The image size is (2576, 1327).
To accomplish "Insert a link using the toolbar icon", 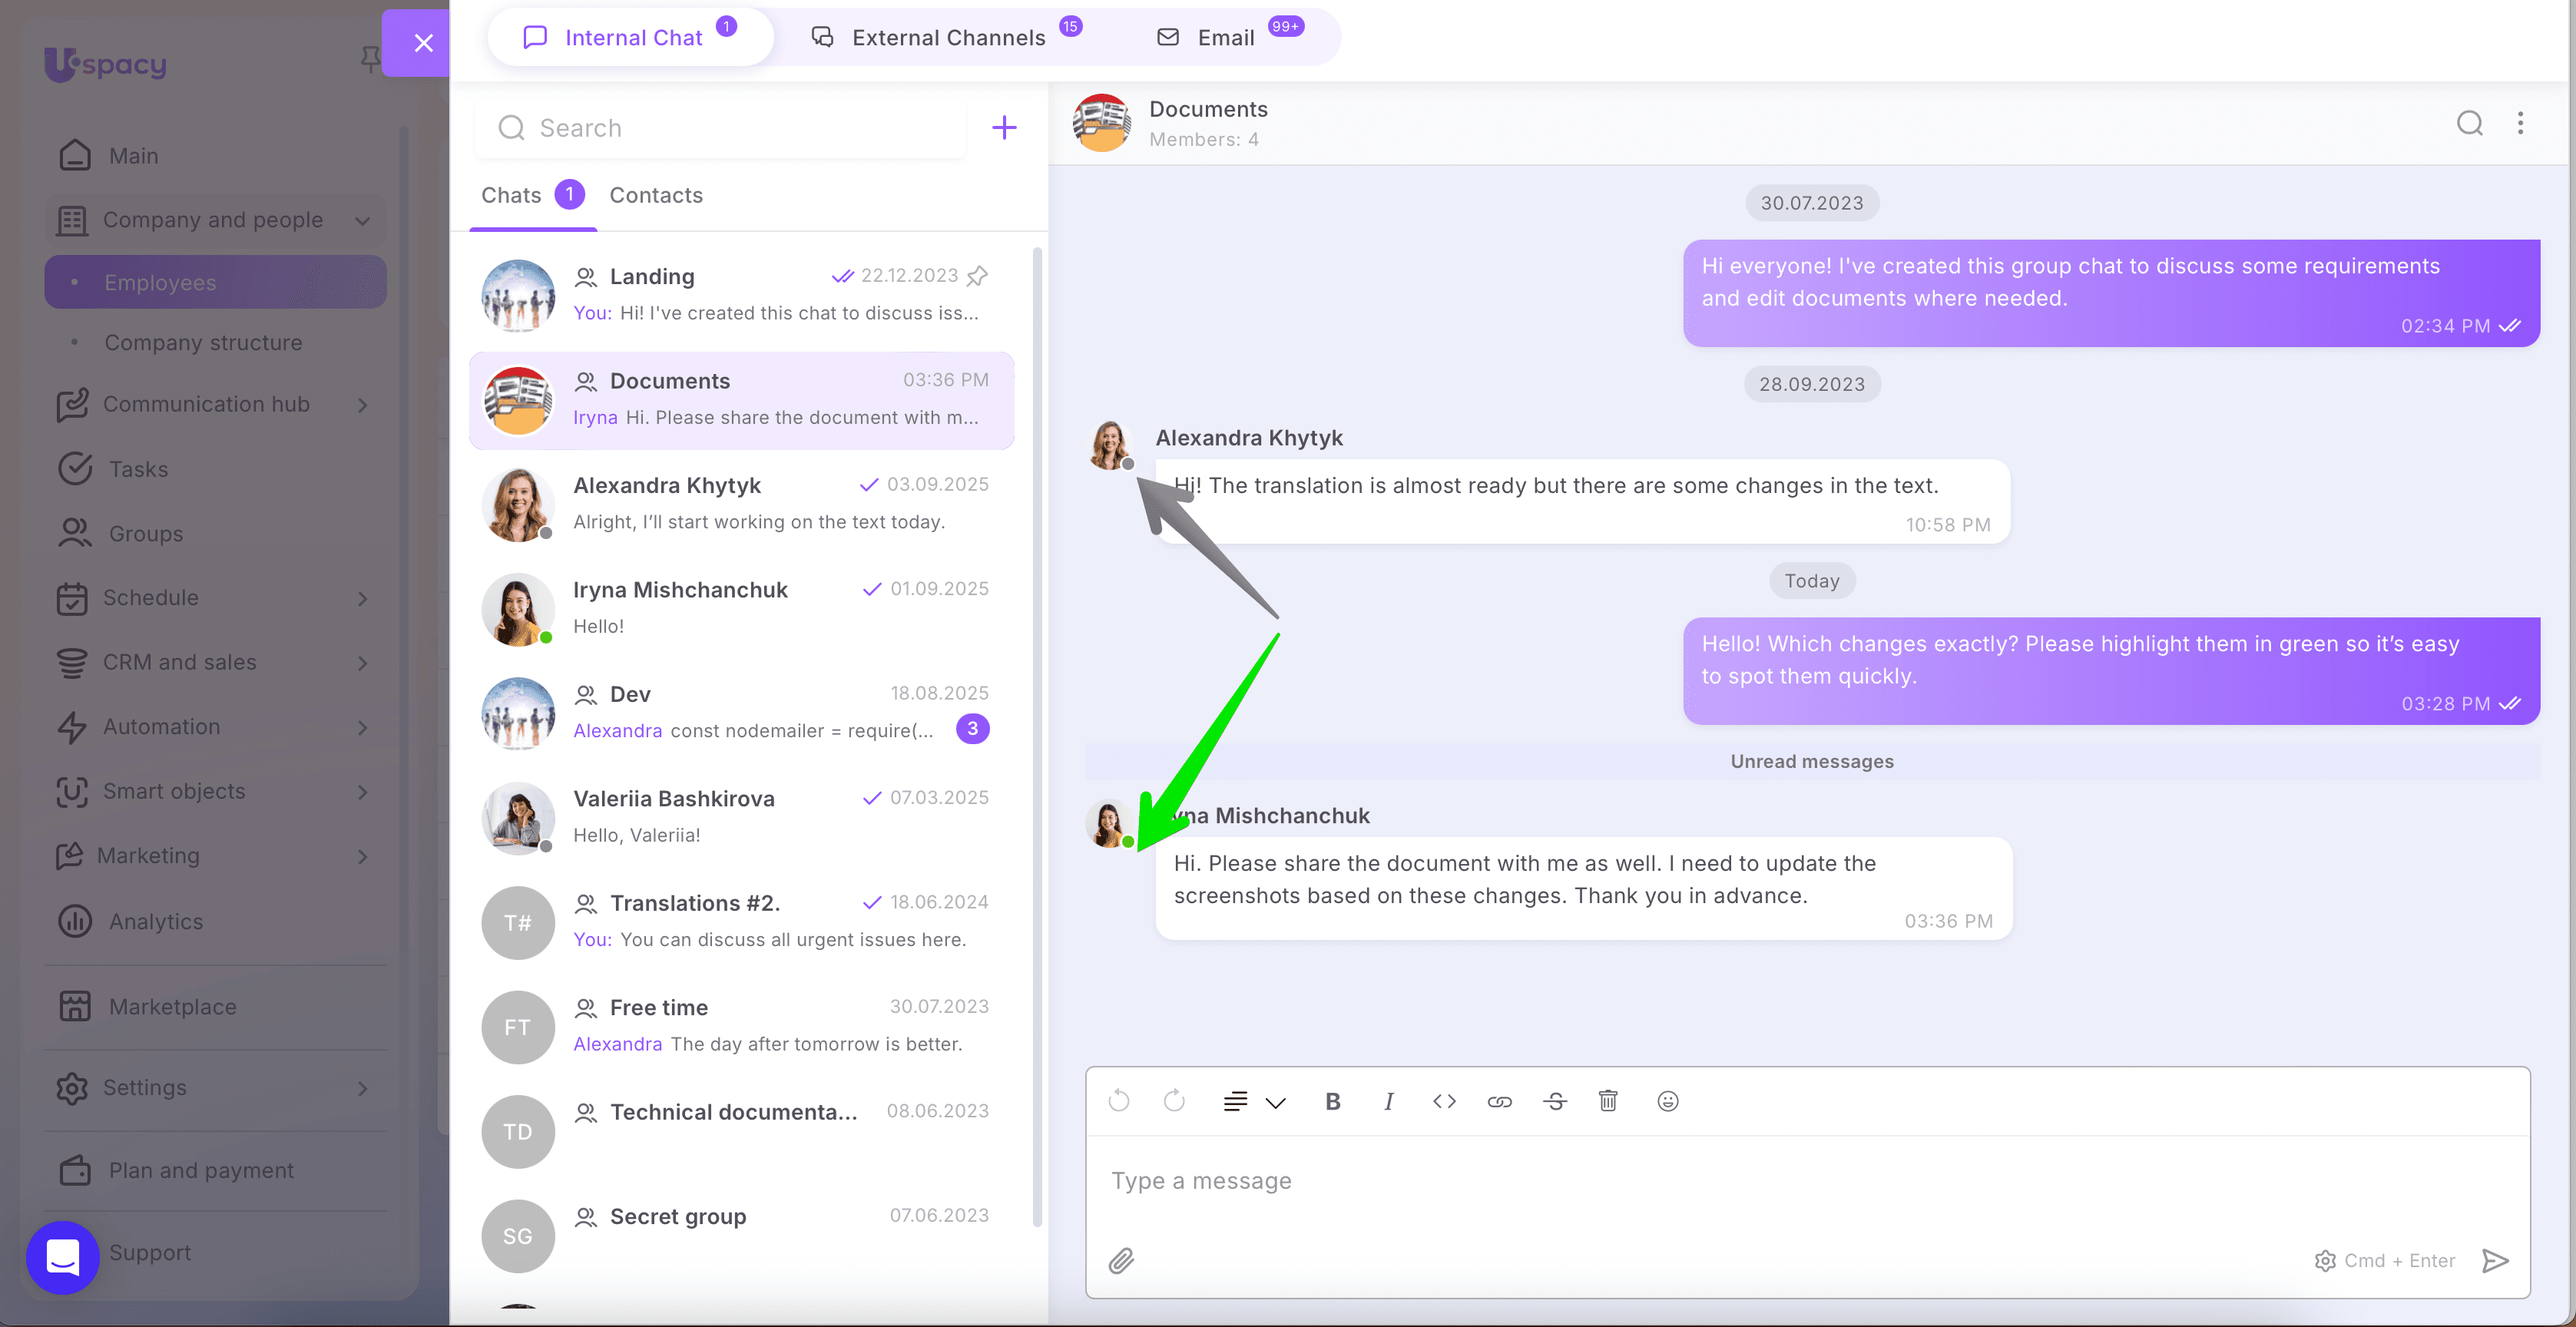I will (x=1499, y=1101).
